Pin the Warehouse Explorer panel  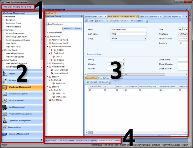[82, 16]
